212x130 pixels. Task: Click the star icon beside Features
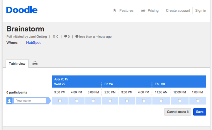[x=115, y=10]
